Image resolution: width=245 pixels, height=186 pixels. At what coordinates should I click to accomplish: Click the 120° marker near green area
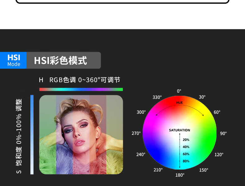[x=219, y=155]
